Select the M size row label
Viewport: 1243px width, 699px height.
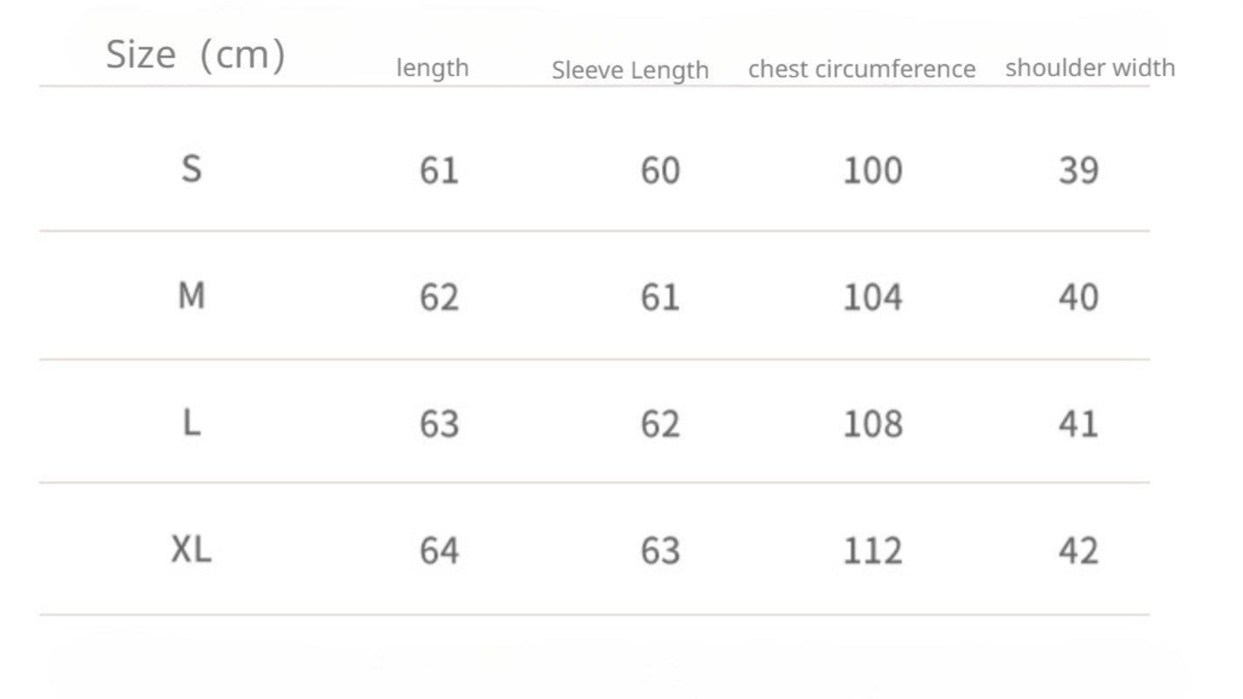[191, 297]
